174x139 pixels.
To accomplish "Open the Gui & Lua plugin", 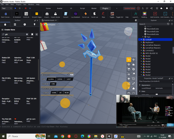I will (95, 15).
